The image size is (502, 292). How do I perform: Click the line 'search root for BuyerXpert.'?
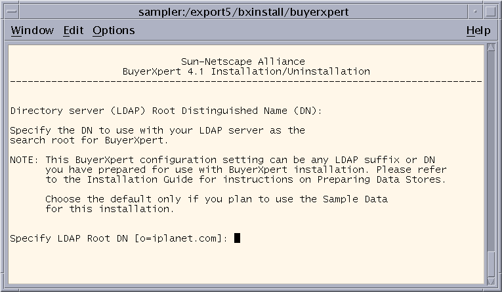[x=89, y=140]
